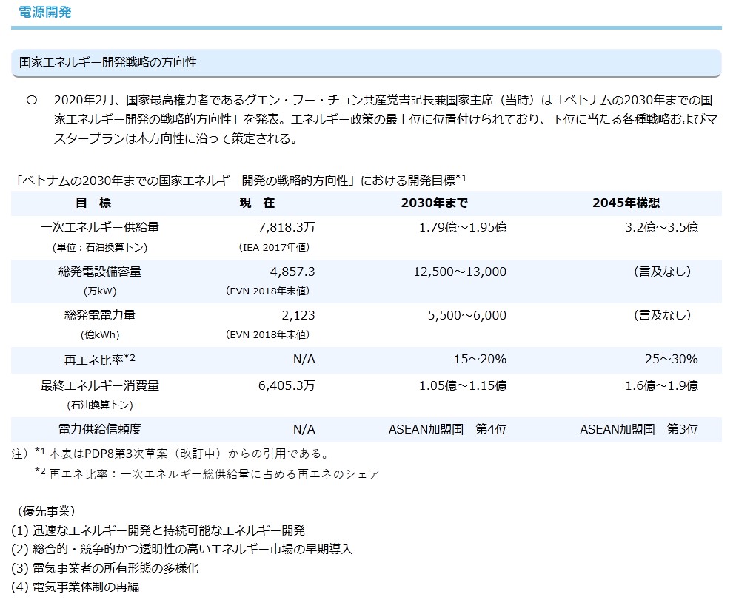The image size is (736, 600).
Task: Click the 6,405.3万 final consumption value
Action: pyautogui.click(x=286, y=385)
